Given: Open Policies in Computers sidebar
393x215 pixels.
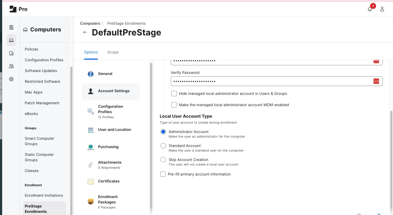Looking at the screenshot, I should pyautogui.click(x=32, y=49).
